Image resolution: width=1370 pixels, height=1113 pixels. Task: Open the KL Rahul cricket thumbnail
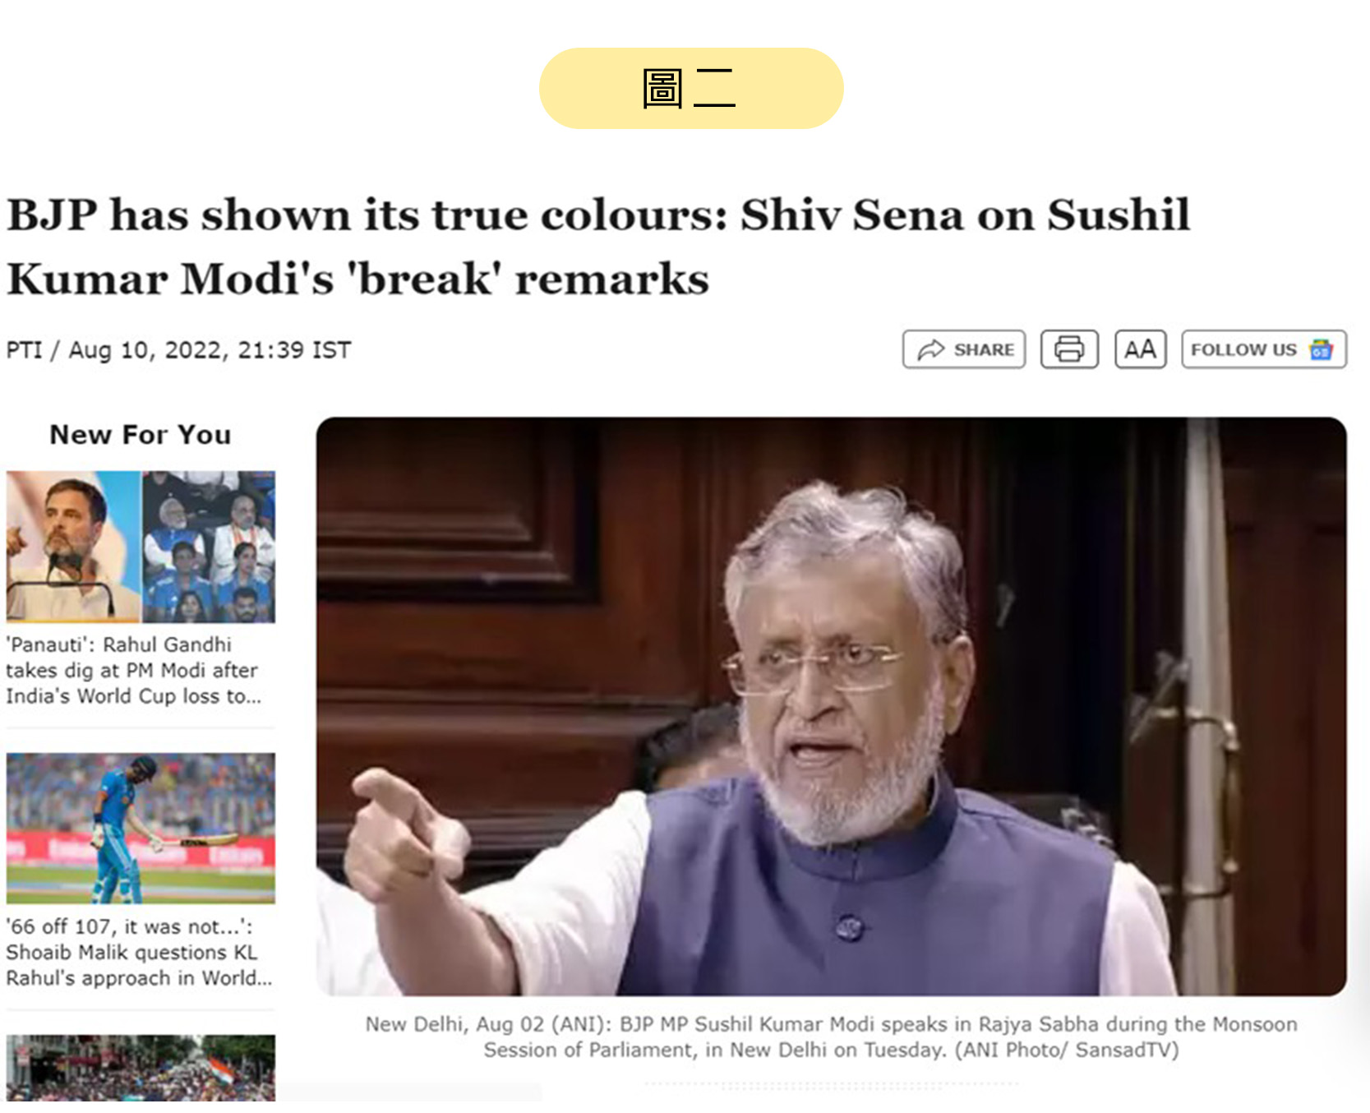pyautogui.click(x=141, y=828)
